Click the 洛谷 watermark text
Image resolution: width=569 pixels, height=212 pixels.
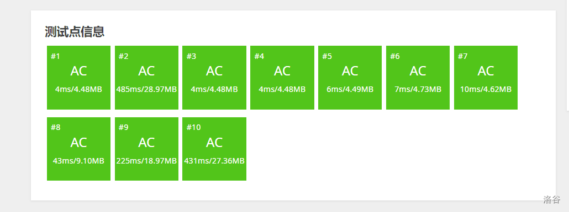[551, 199]
